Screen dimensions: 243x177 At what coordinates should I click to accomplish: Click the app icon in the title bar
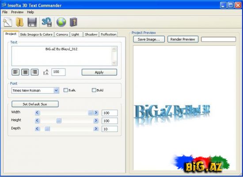click(4, 5)
